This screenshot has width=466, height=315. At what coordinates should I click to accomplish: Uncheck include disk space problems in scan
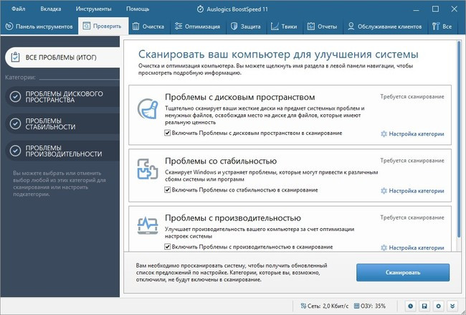point(168,133)
